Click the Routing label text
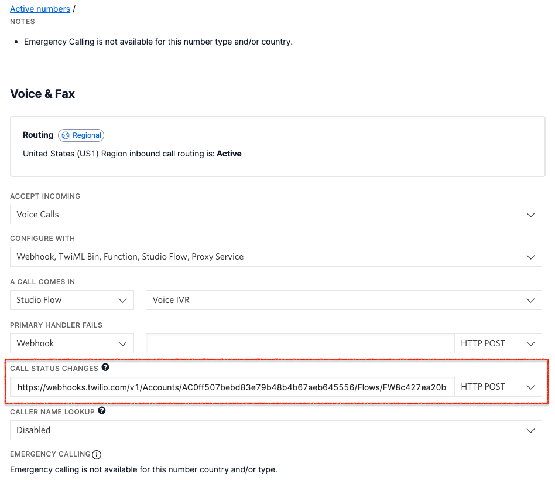Image resolution: width=555 pixels, height=480 pixels. tap(38, 135)
